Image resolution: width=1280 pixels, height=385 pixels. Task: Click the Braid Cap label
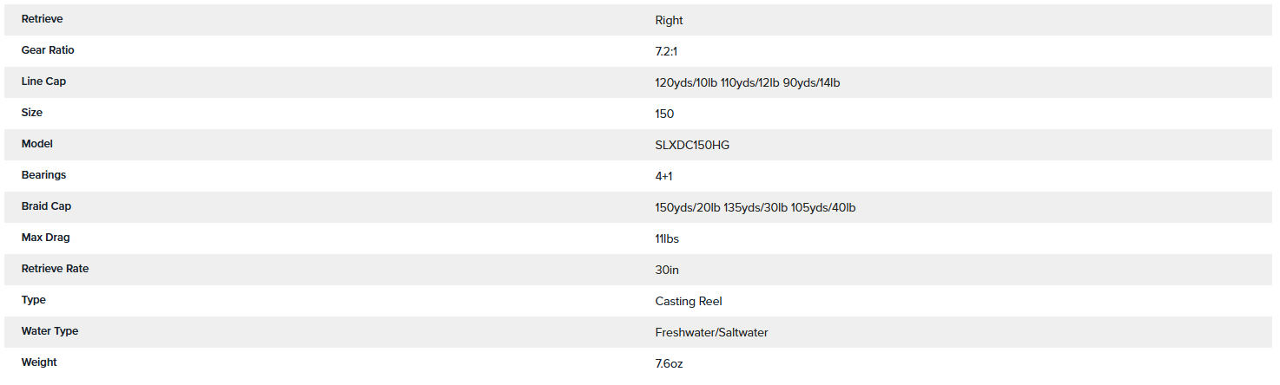tap(46, 206)
